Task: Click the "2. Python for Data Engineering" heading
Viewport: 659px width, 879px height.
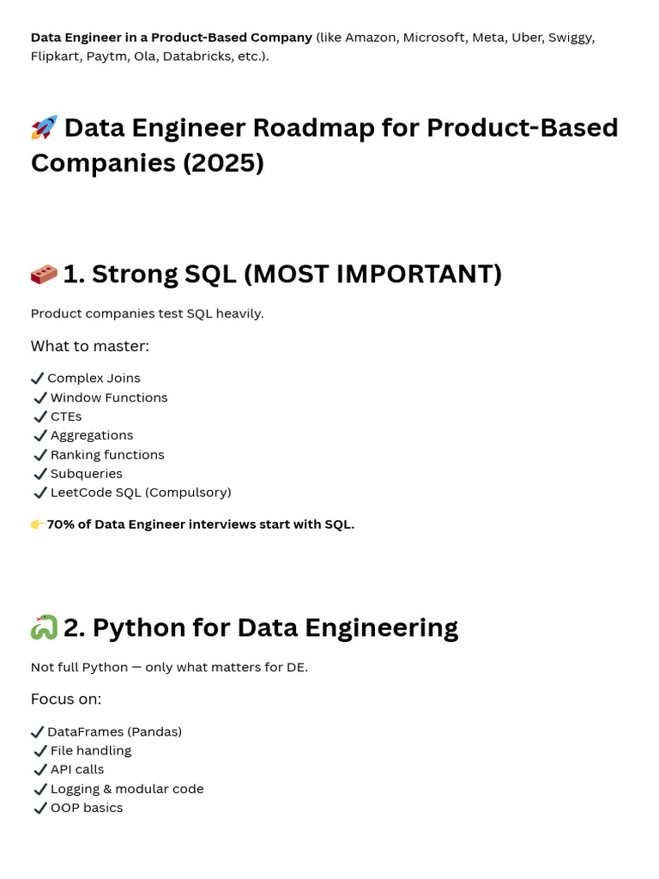Action: (x=261, y=627)
